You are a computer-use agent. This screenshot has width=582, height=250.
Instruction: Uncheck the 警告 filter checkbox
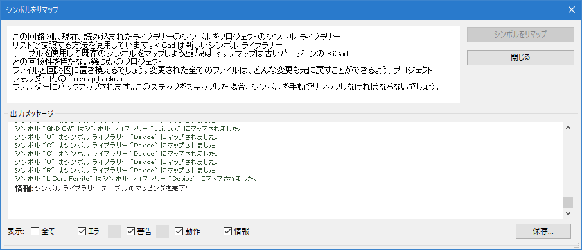click(x=130, y=231)
